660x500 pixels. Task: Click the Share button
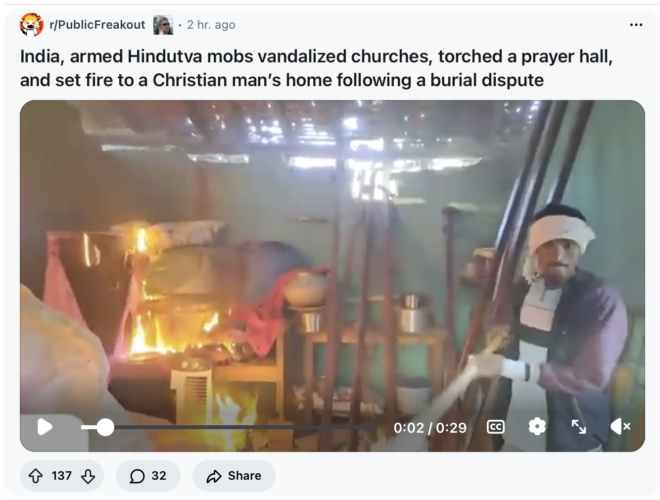tap(234, 476)
